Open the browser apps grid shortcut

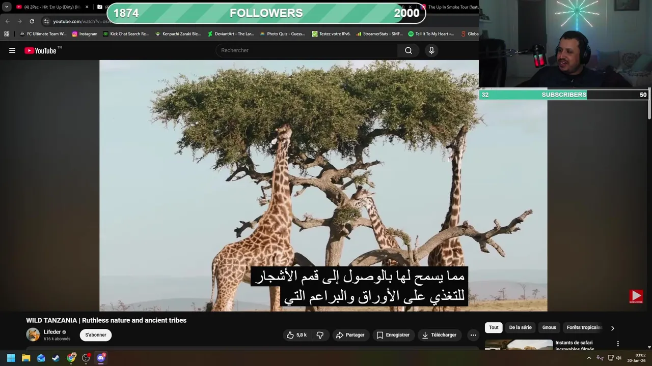click(x=7, y=34)
